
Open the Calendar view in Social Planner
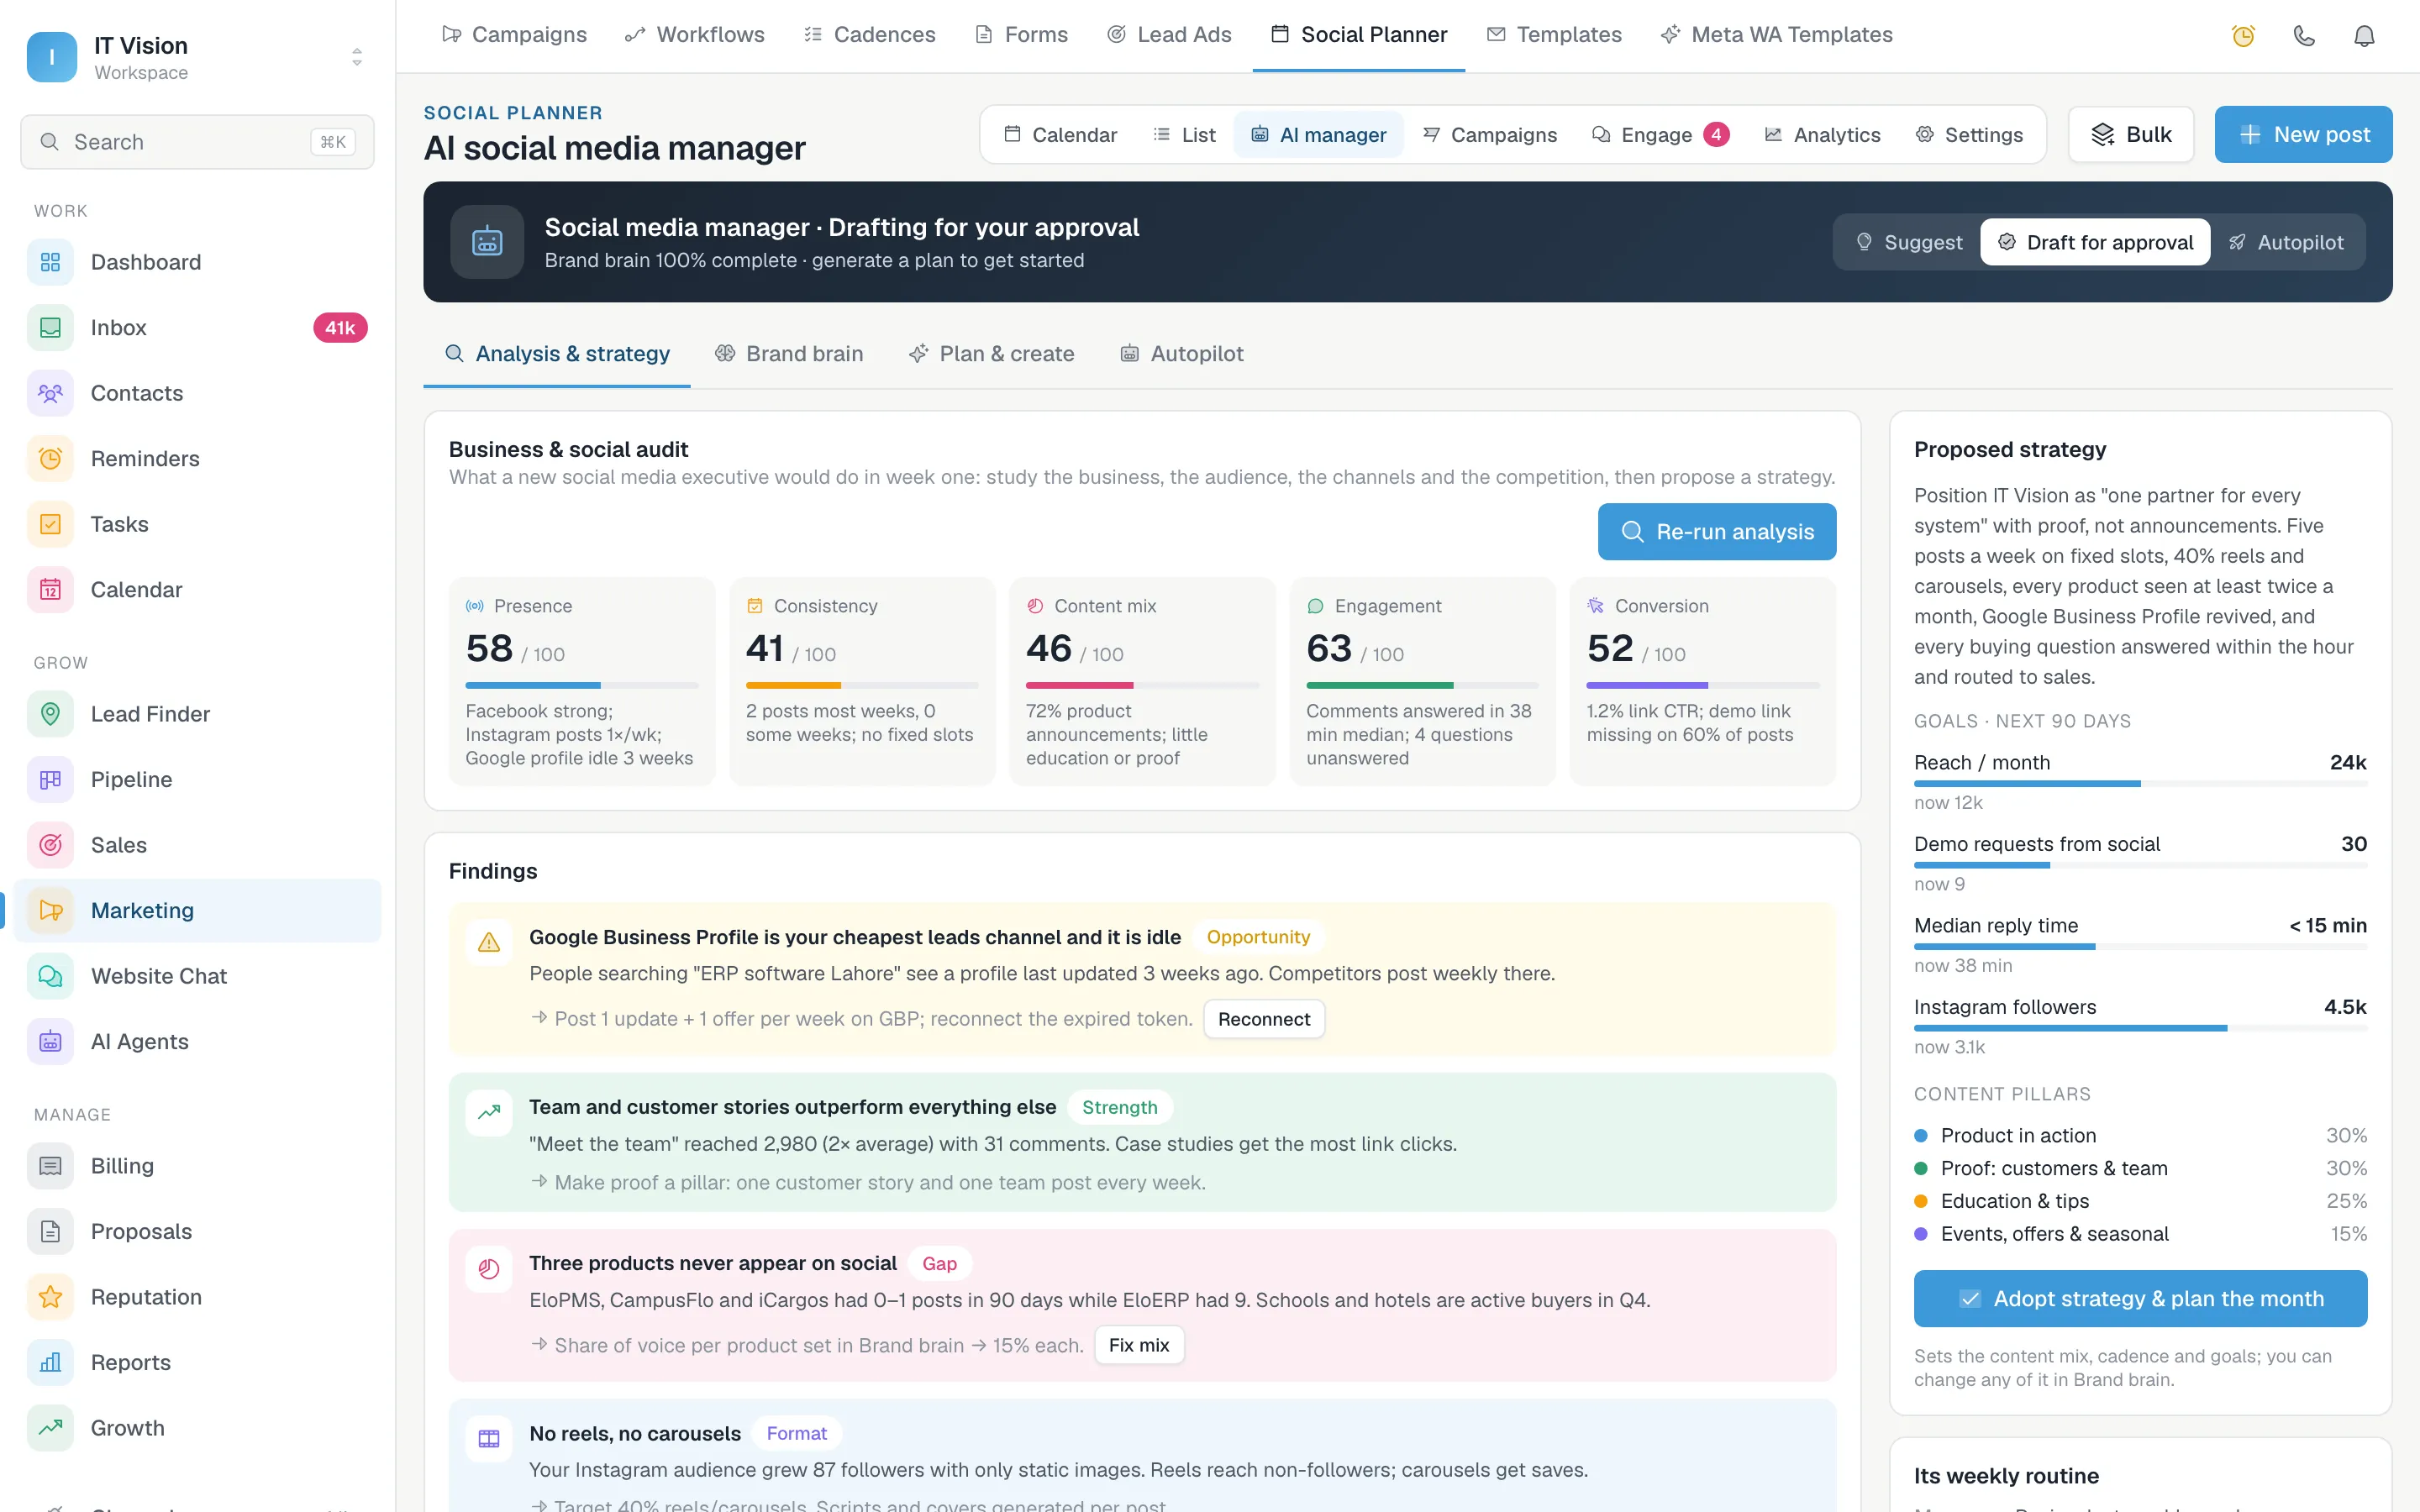(x=1060, y=134)
